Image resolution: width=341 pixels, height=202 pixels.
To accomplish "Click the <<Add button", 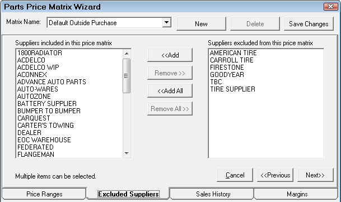I will point(170,55).
